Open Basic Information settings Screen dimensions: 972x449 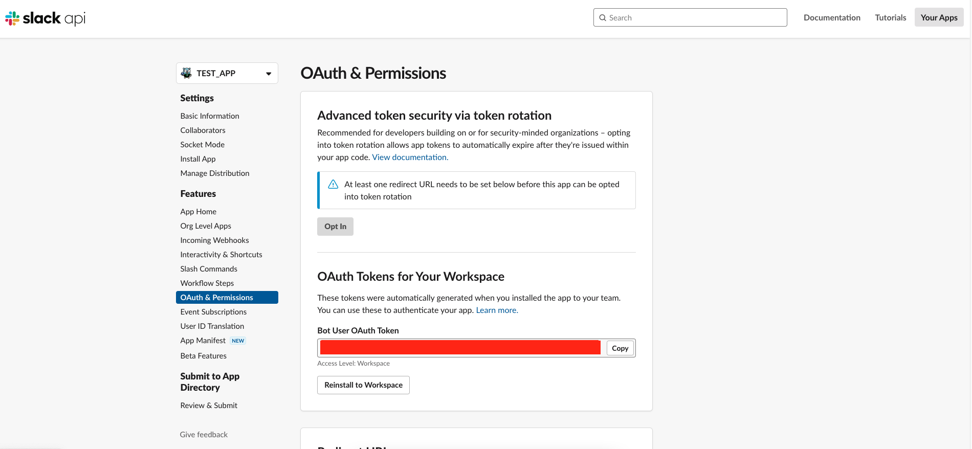[210, 116]
